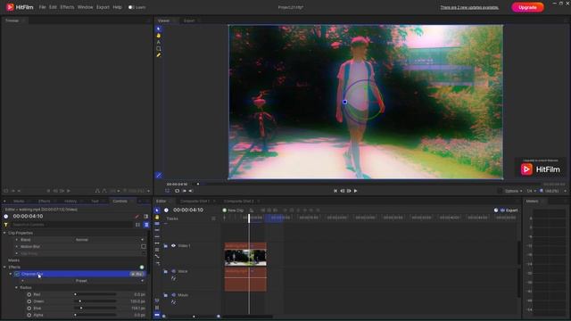Open the Window menu
The height and width of the screenshot is (321, 571).
tap(86, 7)
